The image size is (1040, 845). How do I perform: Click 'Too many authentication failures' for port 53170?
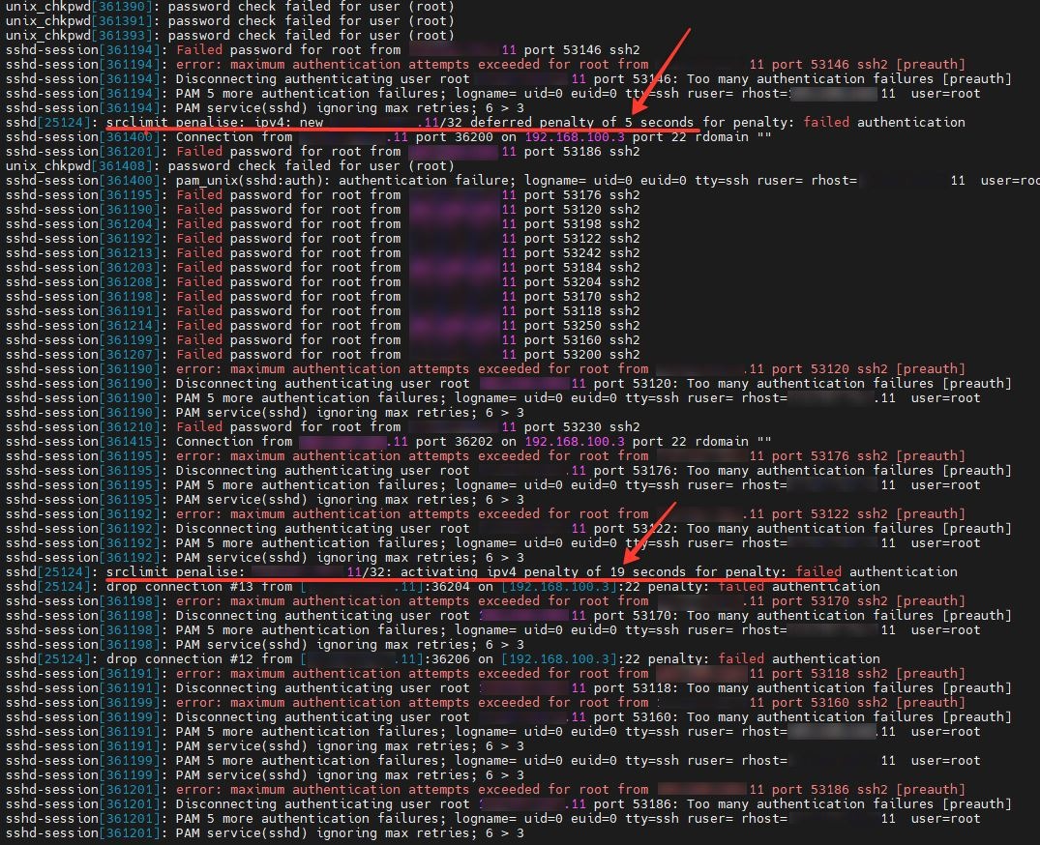pyautogui.click(x=811, y=616)
